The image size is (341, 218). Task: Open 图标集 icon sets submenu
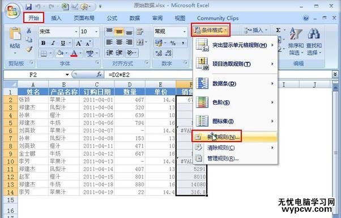click(235, 121)
